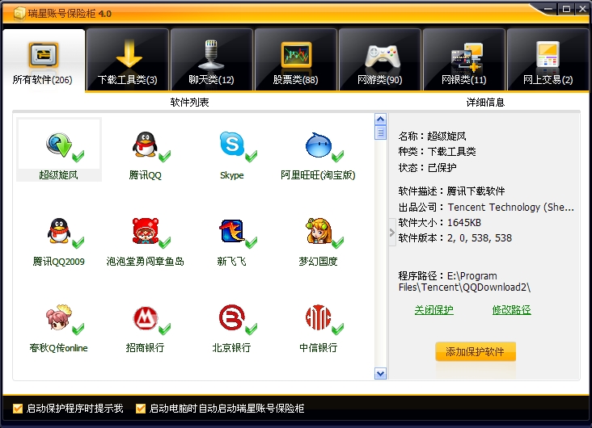Click the 瑞星账号保险柜 title bar app icon
The height and width of the screenshot is (428, 592).
point(19,14)
